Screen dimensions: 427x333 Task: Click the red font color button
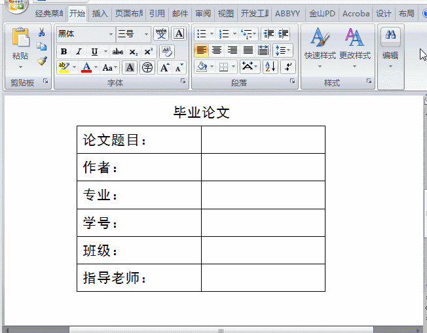click(86, 67)
